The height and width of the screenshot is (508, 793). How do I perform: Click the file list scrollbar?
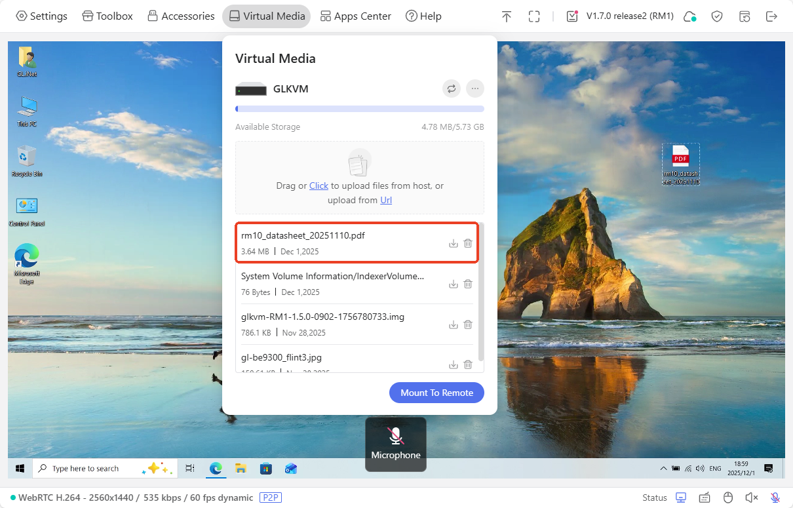pos(481,292)
